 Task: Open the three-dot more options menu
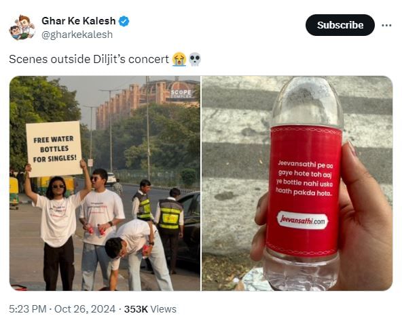coord(386,25)
